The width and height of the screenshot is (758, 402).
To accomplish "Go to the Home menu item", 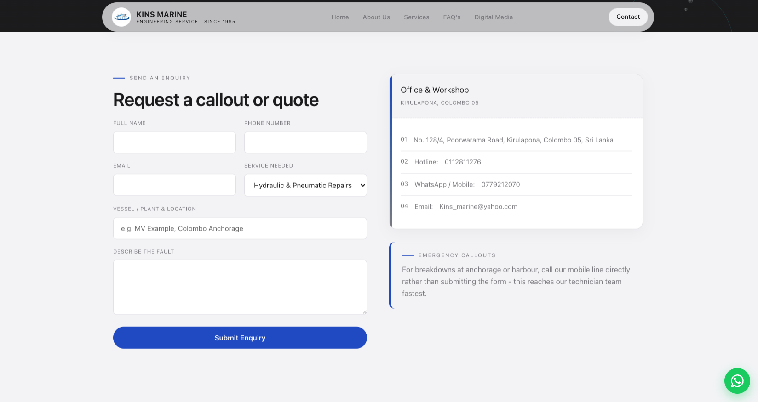I will [340, 17].
